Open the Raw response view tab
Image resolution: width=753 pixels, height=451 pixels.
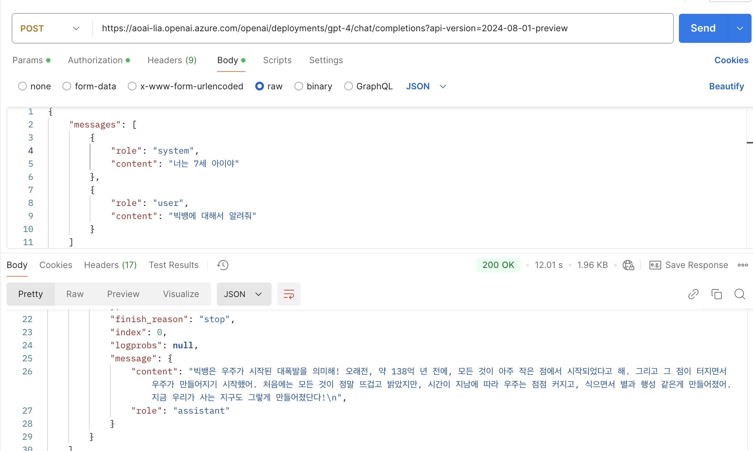coord(75,294)
